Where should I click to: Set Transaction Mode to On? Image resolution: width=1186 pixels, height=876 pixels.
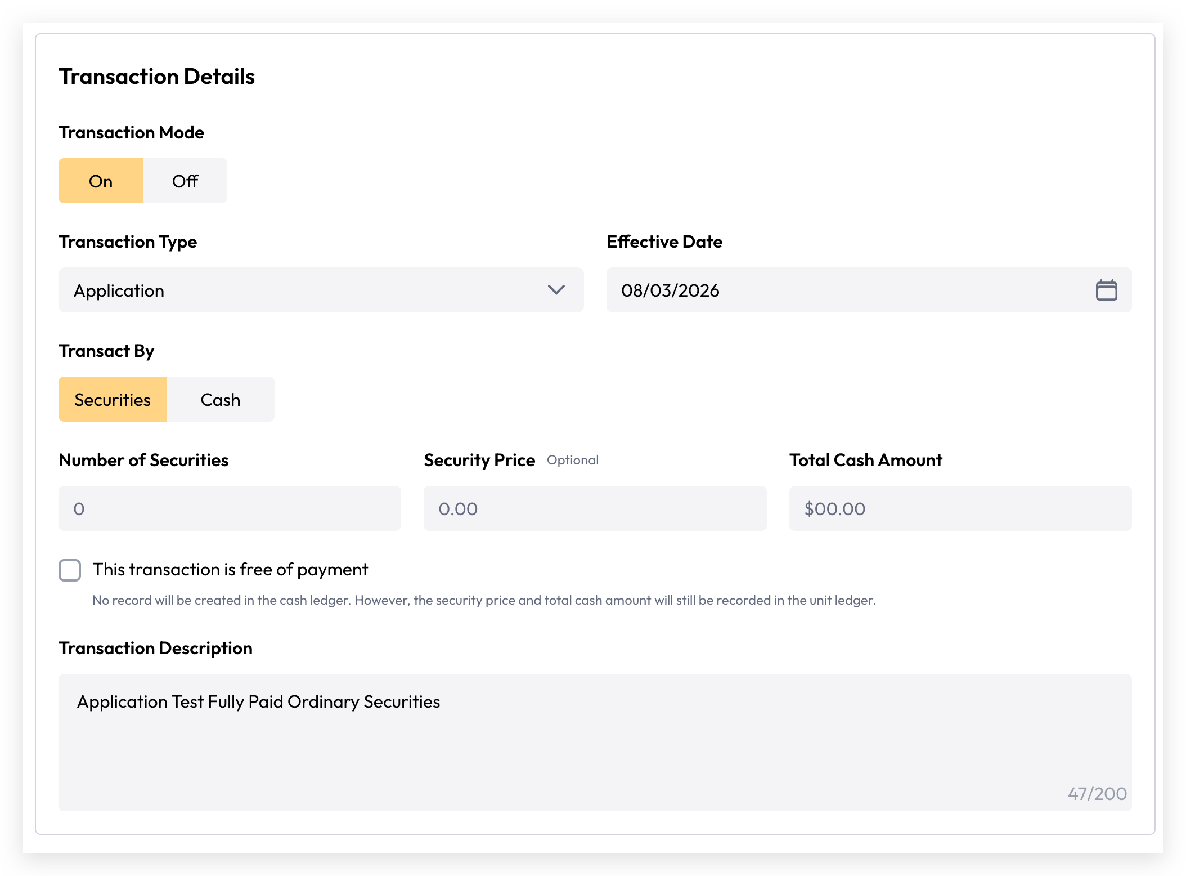(101, 181)
